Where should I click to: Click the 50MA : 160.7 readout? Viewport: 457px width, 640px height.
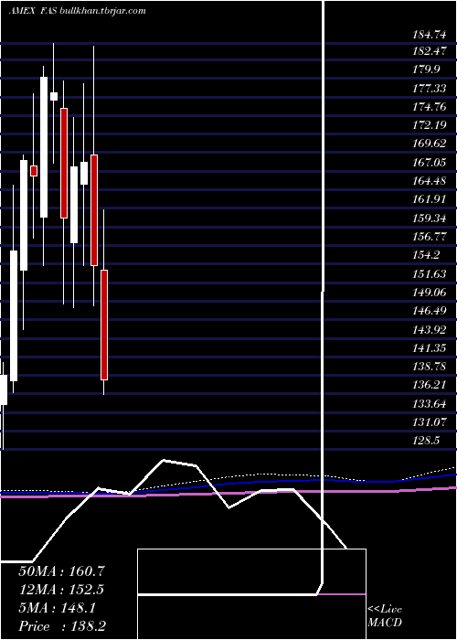(x=61, y=571)
